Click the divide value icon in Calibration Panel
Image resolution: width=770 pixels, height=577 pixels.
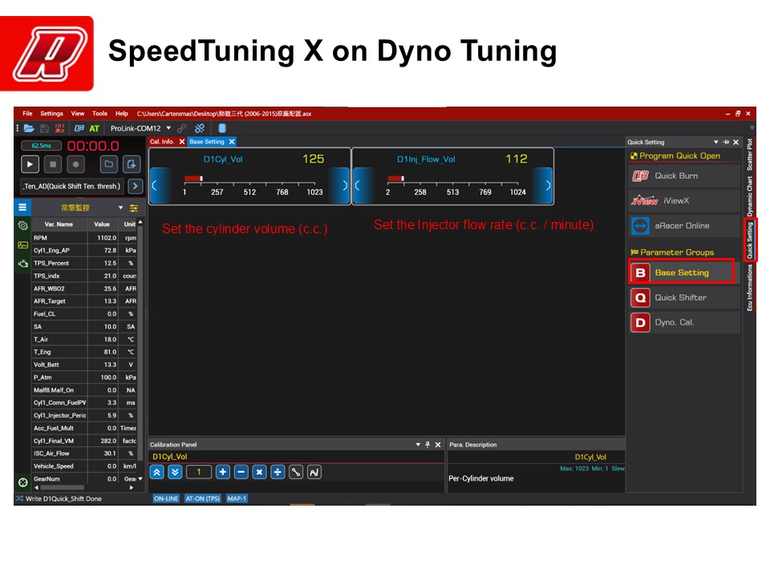(278, 472)
